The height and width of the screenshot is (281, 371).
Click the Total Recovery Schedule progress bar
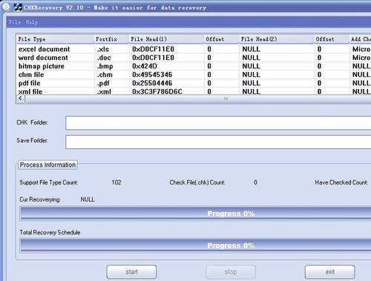pos(196,245)
